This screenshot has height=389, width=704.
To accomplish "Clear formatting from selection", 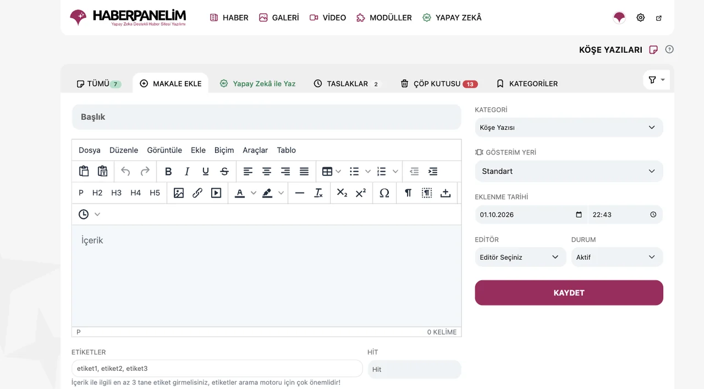I will (x=318, y=193).
